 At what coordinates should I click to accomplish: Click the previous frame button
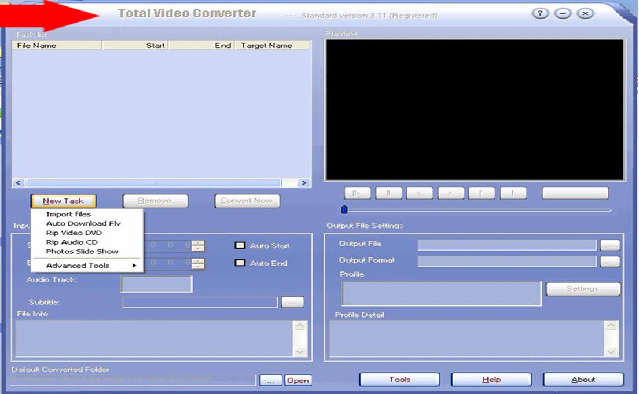coord(419,193)
